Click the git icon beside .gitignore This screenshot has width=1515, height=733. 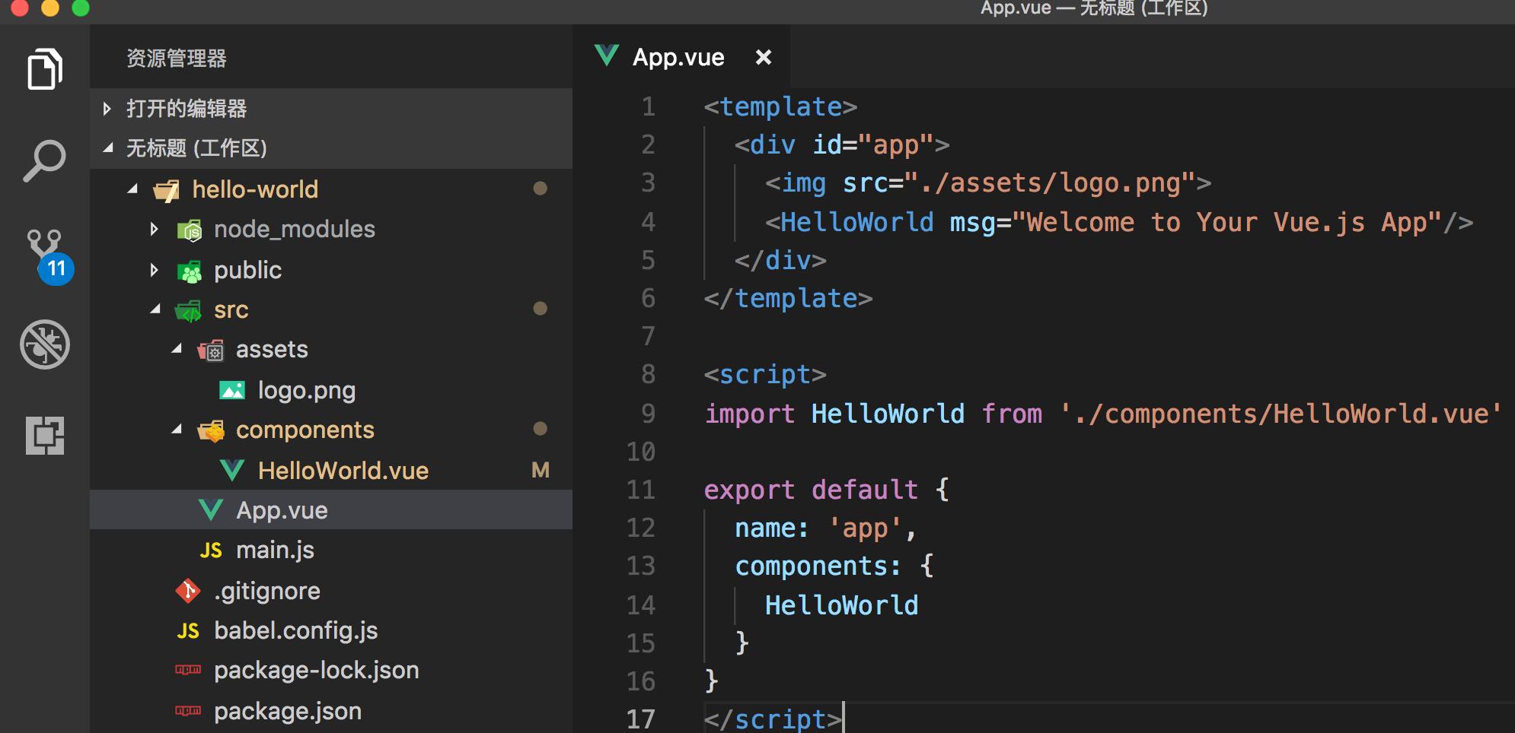[188, 591]
